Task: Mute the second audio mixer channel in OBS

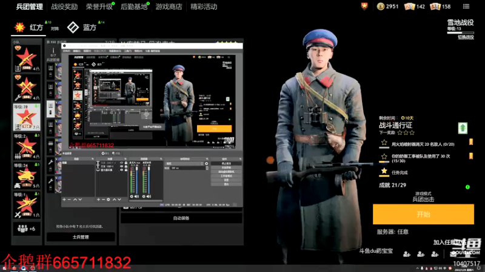Action: (x=149, y=196)
